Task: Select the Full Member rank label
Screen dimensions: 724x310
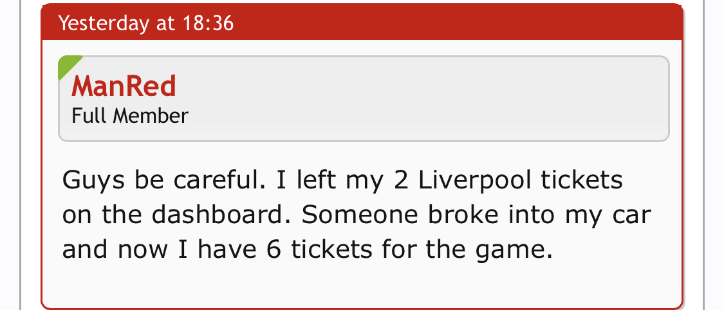Action: click(x=130, y=116)
